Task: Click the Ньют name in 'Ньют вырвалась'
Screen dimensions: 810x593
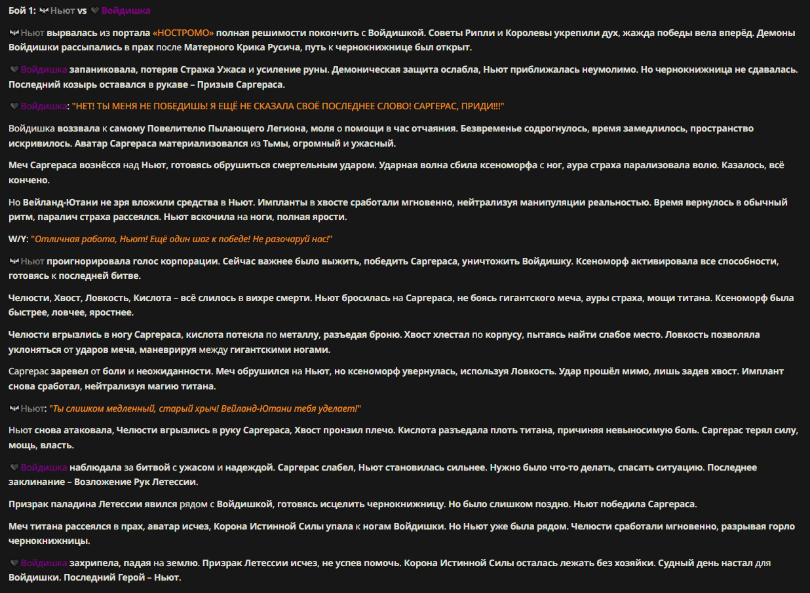Action: pos(33,32)
